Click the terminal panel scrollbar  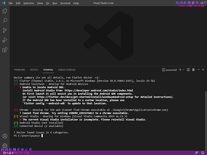click(206, 121)
